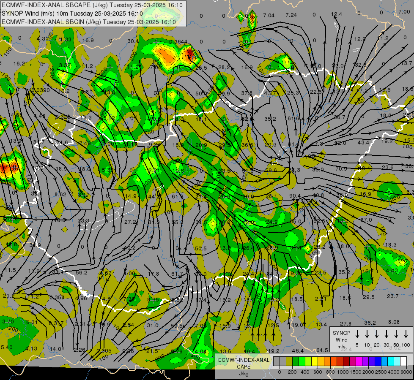The width and height of the screenshot is (414, 380).
Task: Click the SYNOP Wind m/s legend label
Action: coord(341,339)
